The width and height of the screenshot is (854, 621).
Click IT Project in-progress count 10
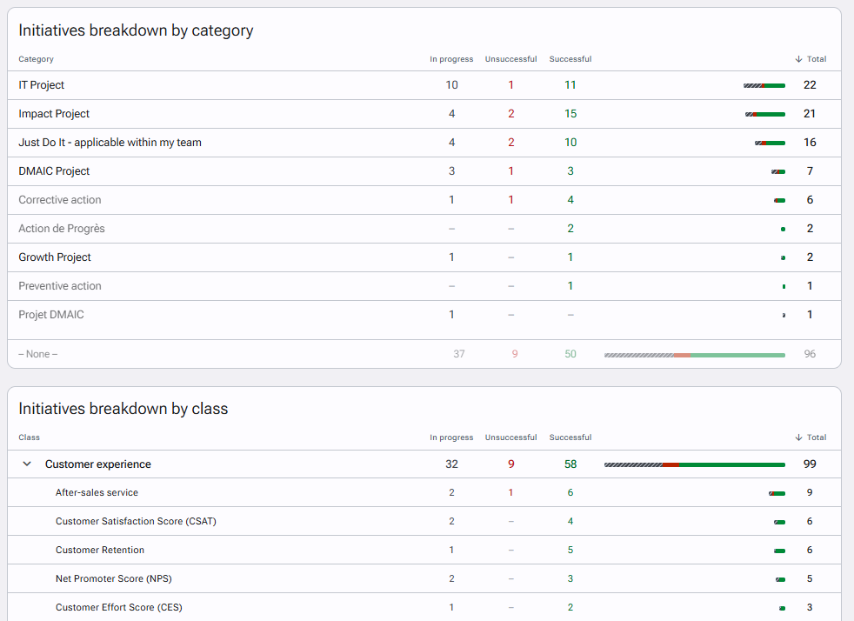451,85
